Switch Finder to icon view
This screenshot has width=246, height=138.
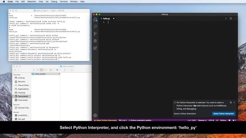pyautogui.click(x=34, y=70)
